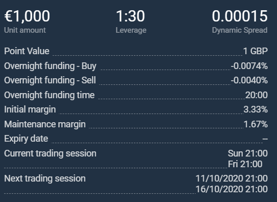Select the 1 GBP point value
Image resolution: width=277 pixels, height=202 pixels.
[x=255, y=51]
